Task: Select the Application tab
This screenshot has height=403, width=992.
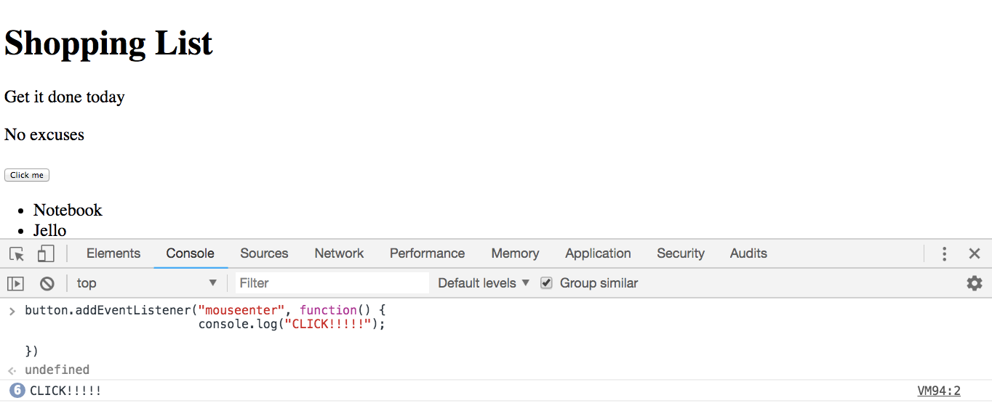Action: point(598,253)
